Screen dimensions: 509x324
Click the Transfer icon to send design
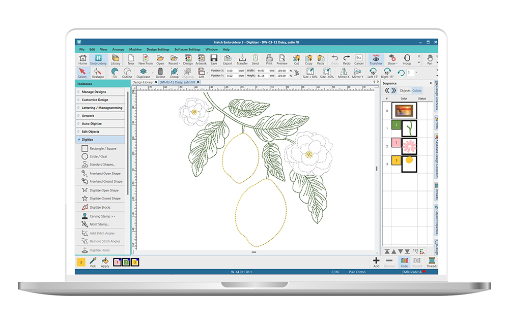[242, 60]
